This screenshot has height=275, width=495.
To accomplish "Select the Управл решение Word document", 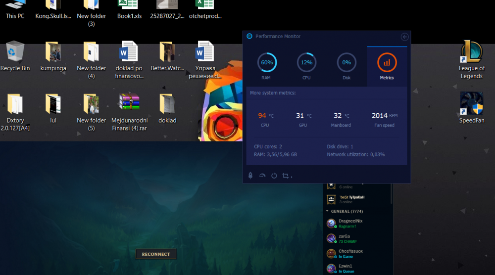I will coord(205,60).
